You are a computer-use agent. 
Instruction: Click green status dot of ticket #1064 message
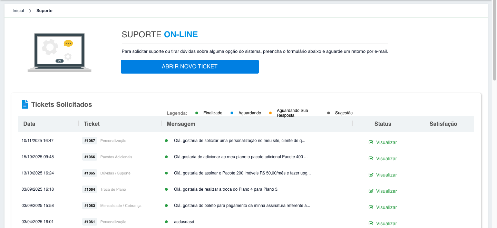pos(166,189)
